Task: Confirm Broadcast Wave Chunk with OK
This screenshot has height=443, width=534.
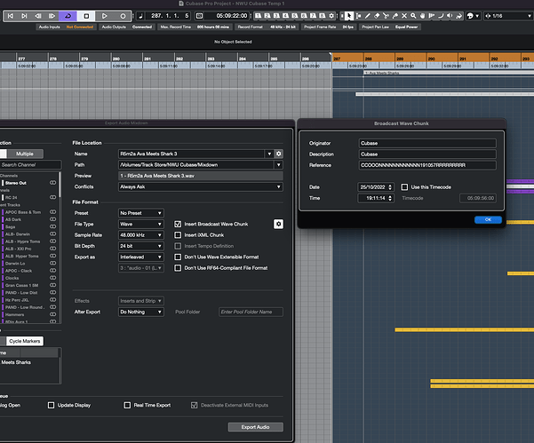Action: tap(487, 219)
